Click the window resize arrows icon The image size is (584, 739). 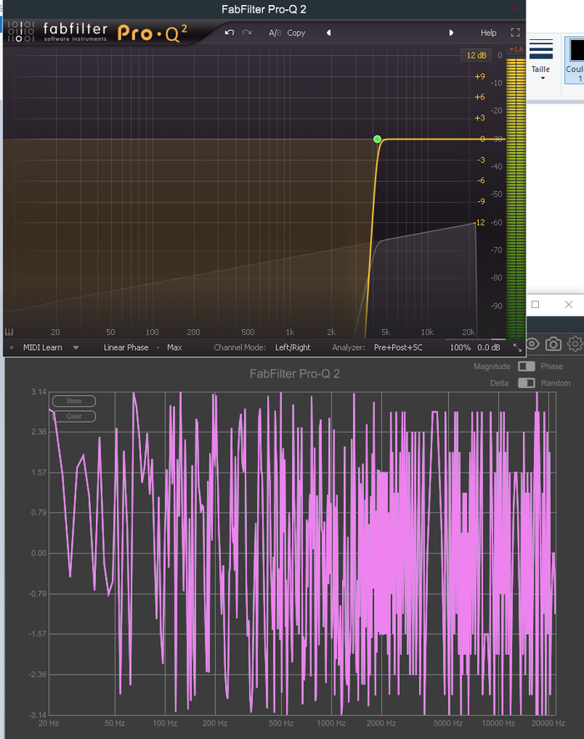(517, 348)
